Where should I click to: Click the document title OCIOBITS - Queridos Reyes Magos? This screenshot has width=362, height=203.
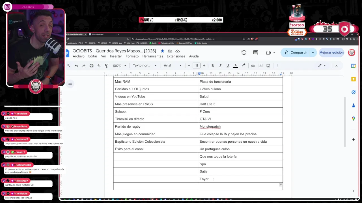pos(114,51)
